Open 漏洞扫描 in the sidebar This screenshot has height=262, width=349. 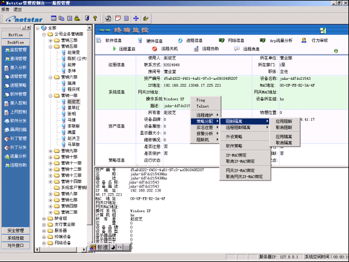16,130
